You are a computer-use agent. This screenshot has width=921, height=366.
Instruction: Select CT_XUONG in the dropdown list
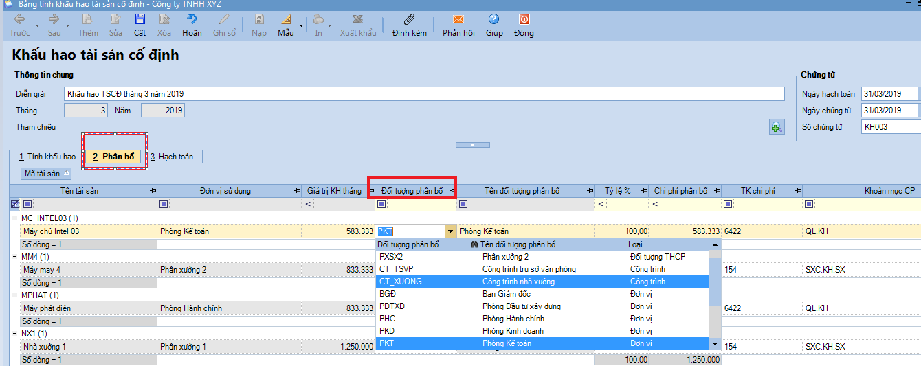click(x=543, y=282)
